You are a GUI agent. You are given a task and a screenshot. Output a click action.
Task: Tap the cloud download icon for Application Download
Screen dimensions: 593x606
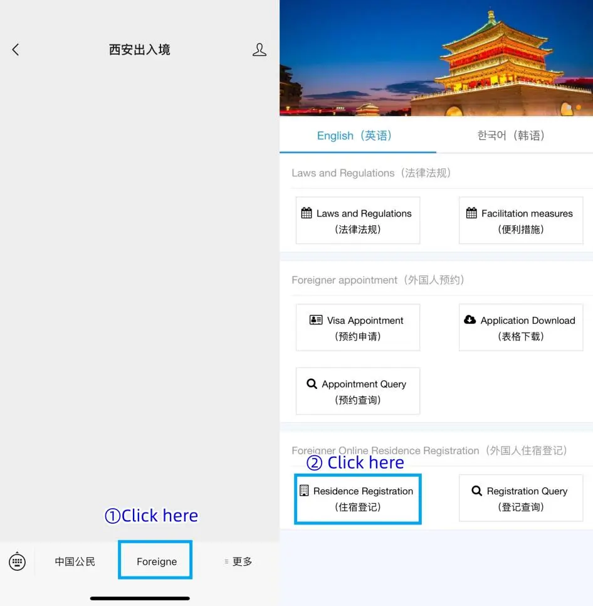[470, 320]
